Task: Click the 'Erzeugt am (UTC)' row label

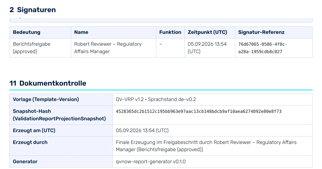Action: 34,130
